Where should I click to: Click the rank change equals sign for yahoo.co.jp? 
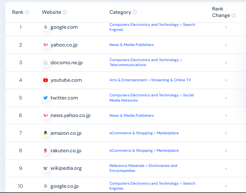226,45
